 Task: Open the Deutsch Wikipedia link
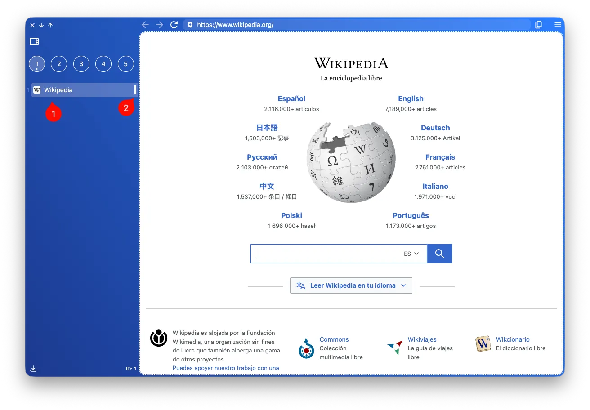pos(435,128)
